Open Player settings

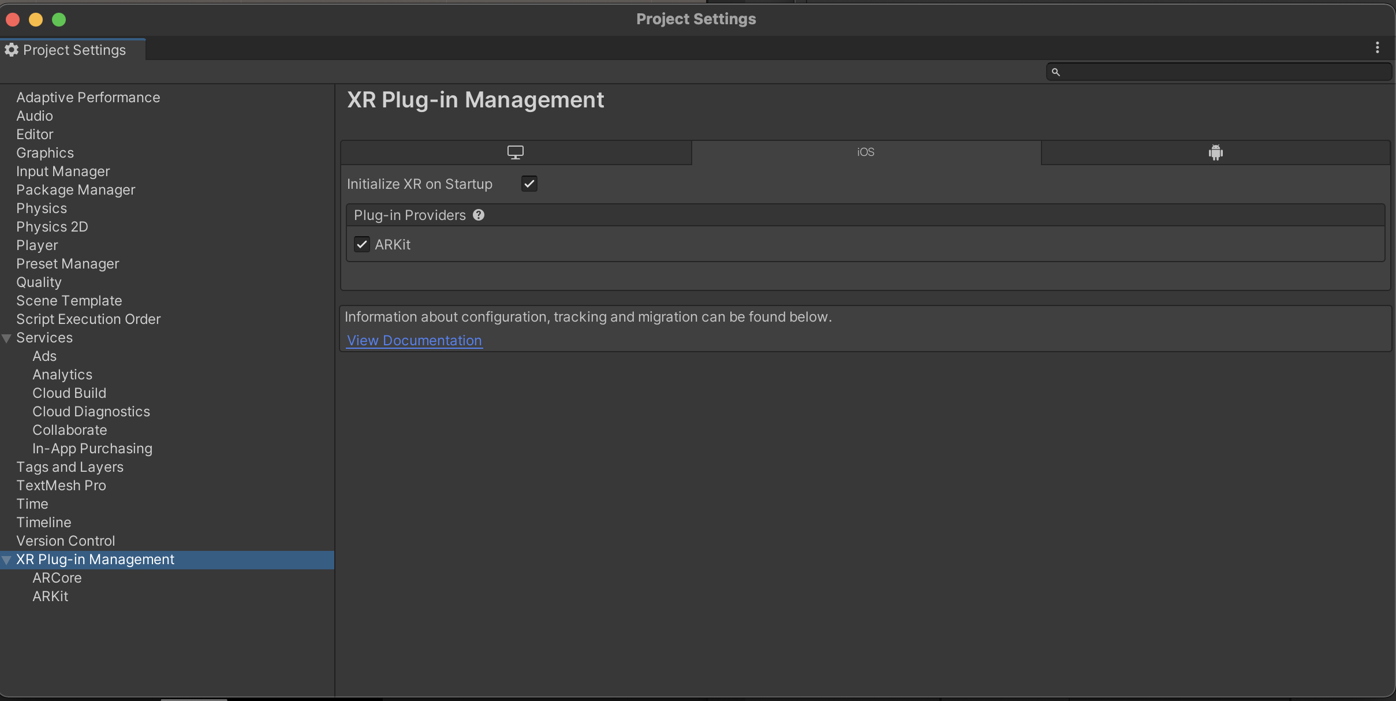[x=37, y=245]
